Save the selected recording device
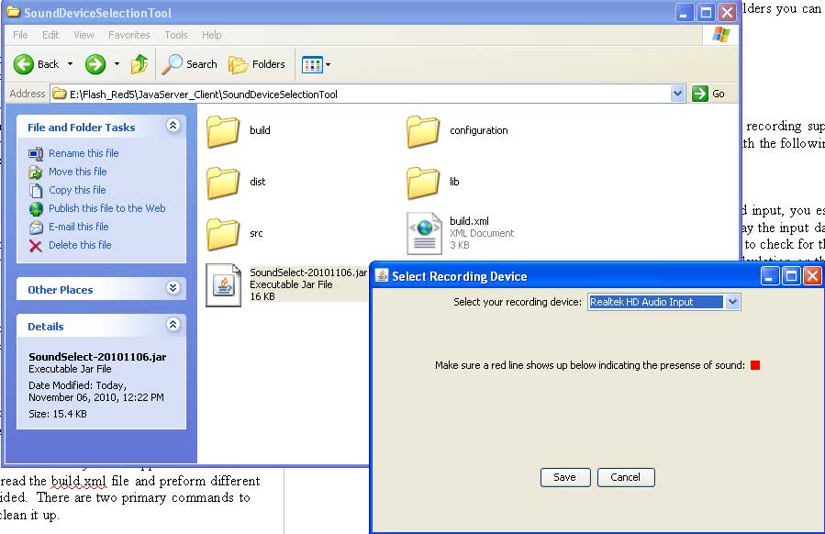Screen dimensions: 825x534 click(564, 477)
